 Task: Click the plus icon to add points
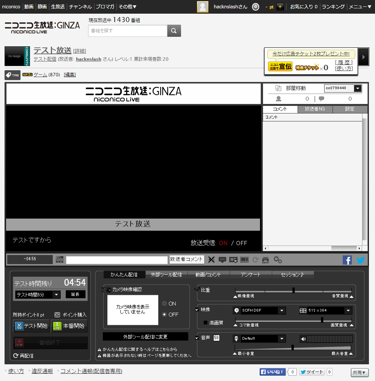tap(280, 7)
